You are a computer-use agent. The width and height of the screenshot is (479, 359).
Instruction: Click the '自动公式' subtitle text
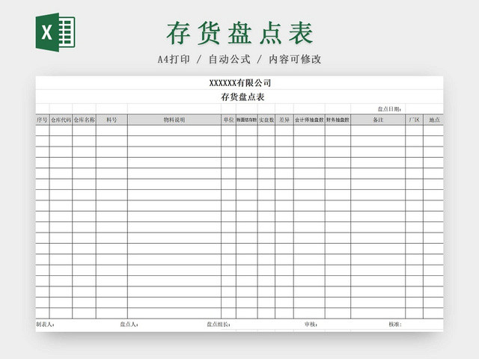point(230,59)
